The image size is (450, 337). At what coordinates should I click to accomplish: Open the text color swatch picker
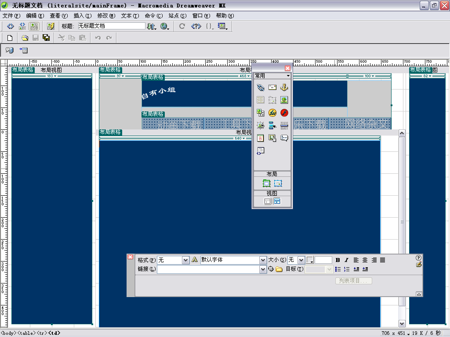click(310, 260)
